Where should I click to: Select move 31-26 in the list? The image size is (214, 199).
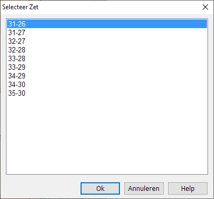(x=107, y=24)
